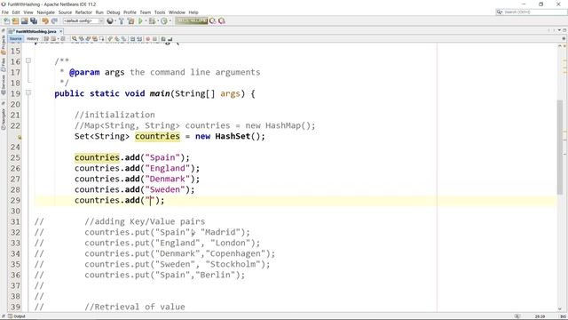Click the Stop Macro Recording icon

pos(154,38)
